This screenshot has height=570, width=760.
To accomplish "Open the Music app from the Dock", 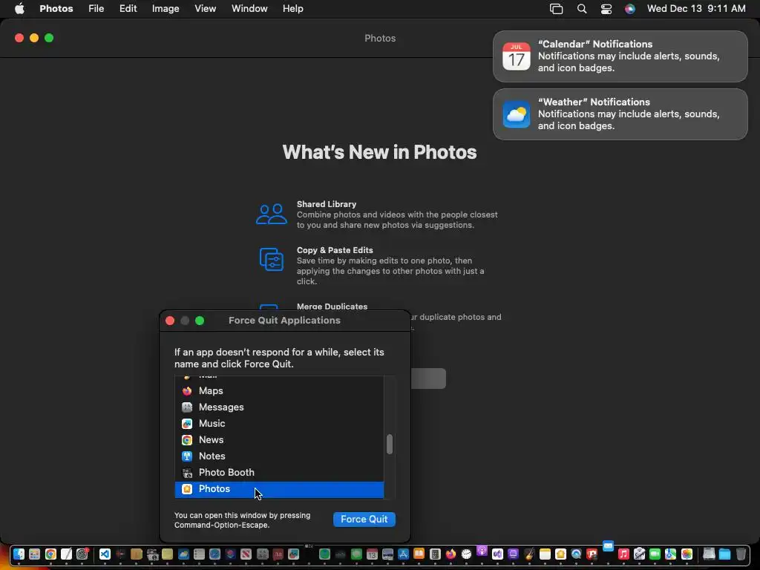I will (623, 554).
